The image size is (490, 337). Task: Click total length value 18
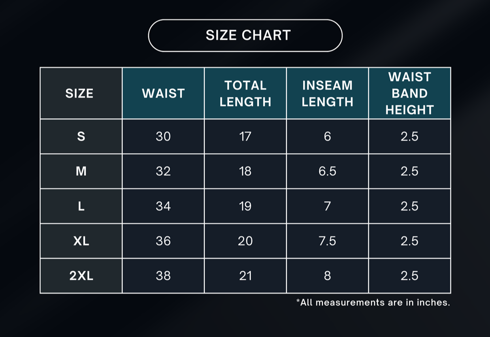(245, 171)
